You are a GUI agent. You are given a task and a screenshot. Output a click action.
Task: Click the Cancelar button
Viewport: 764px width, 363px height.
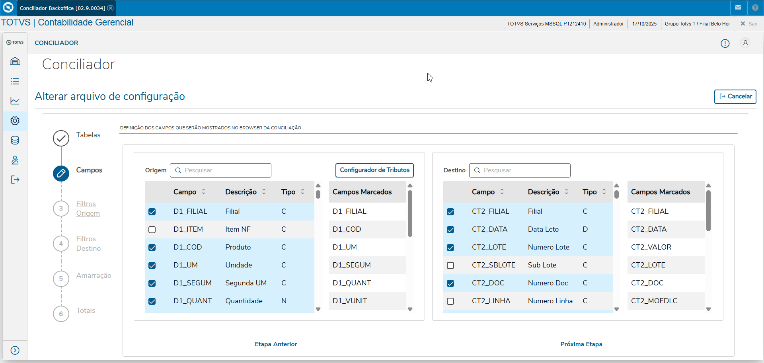tap(735, 97)
